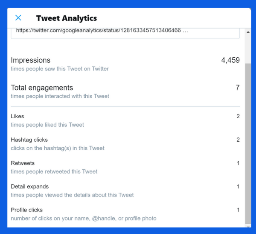The image size is (256, 234).
Task: Click the Retweets count value
Action: point(238,163)
